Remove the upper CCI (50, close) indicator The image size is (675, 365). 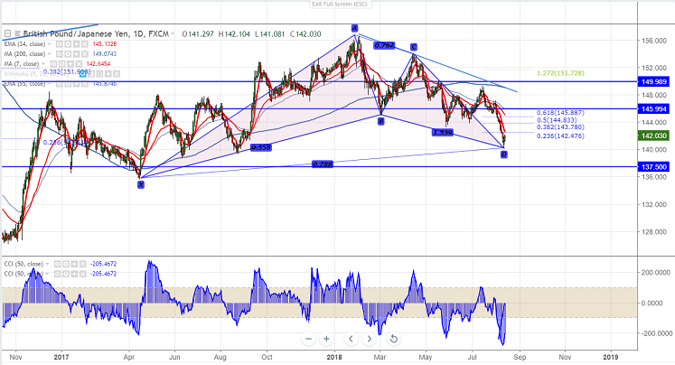pyautogui.click(x=82, y=264)
